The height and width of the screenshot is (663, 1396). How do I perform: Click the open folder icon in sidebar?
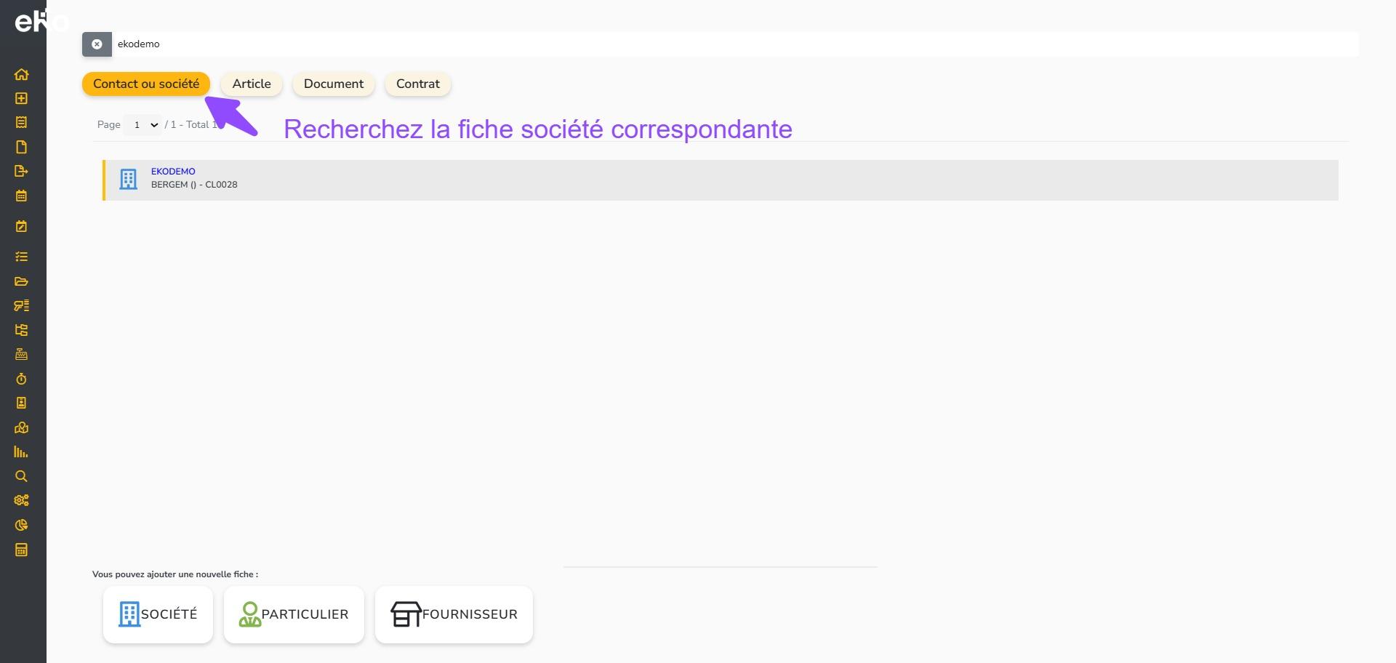tap(21, 281)
